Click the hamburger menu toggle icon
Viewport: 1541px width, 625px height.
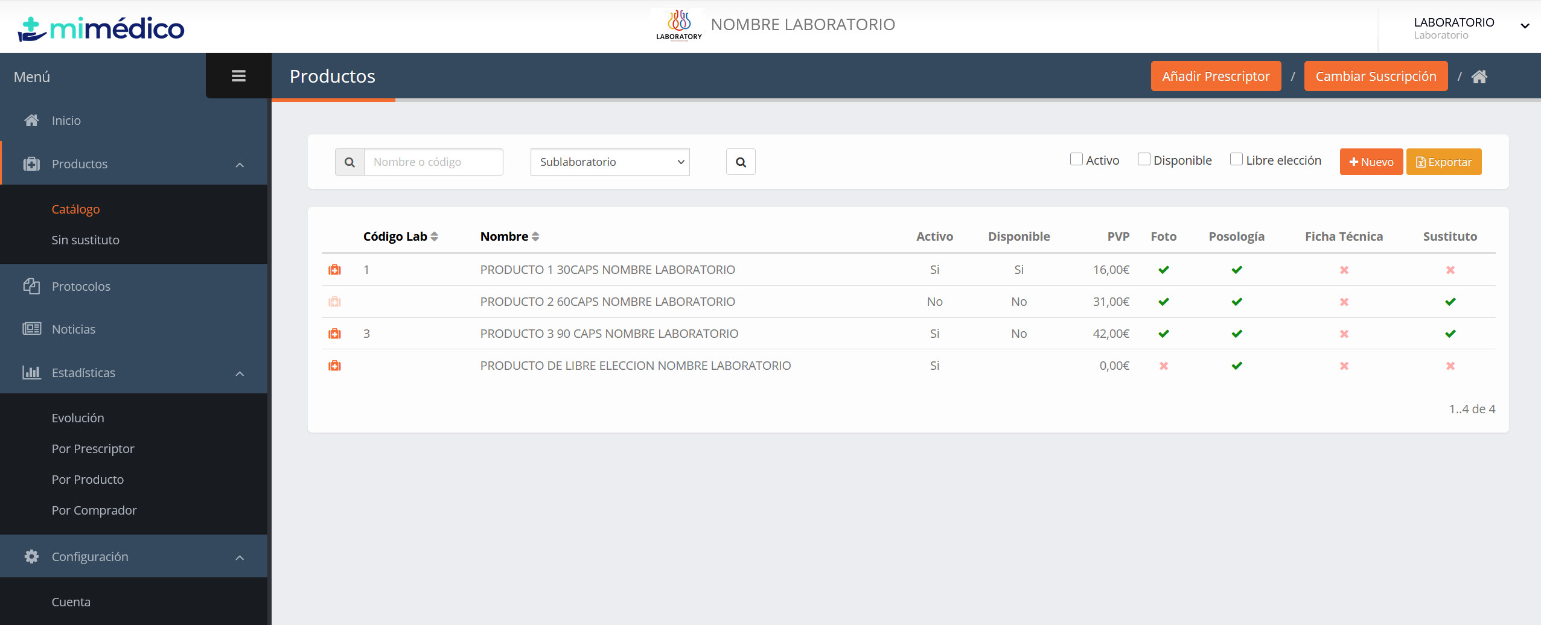[238, 76]
